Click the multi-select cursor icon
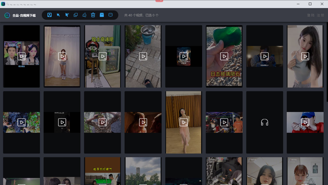 (x=67, y=15)
